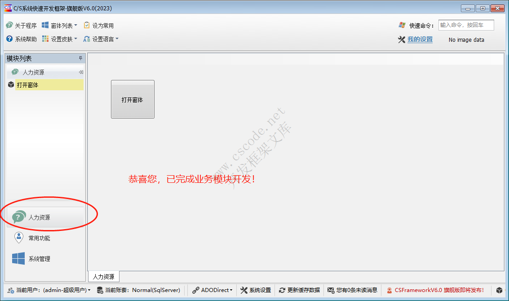Click the 快速命令 input field
Image resolution: width=509 pixels, height=301 pixels.
click(466, 25)
